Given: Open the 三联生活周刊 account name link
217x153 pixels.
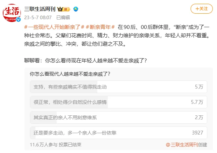Looking at the screenshot, I should tap(40, 9).
